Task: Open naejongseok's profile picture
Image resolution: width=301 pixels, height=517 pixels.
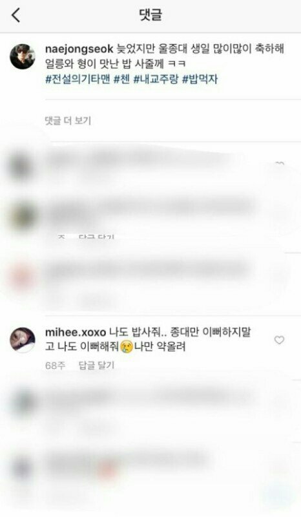Action: coord(23,57)
